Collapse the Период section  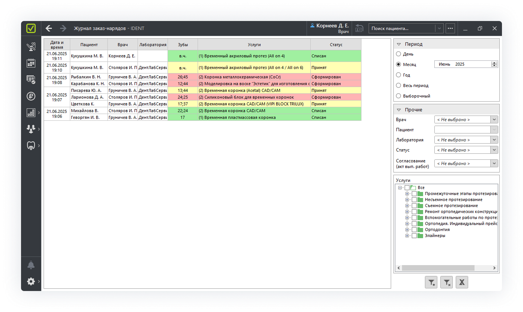click(399, 44)
